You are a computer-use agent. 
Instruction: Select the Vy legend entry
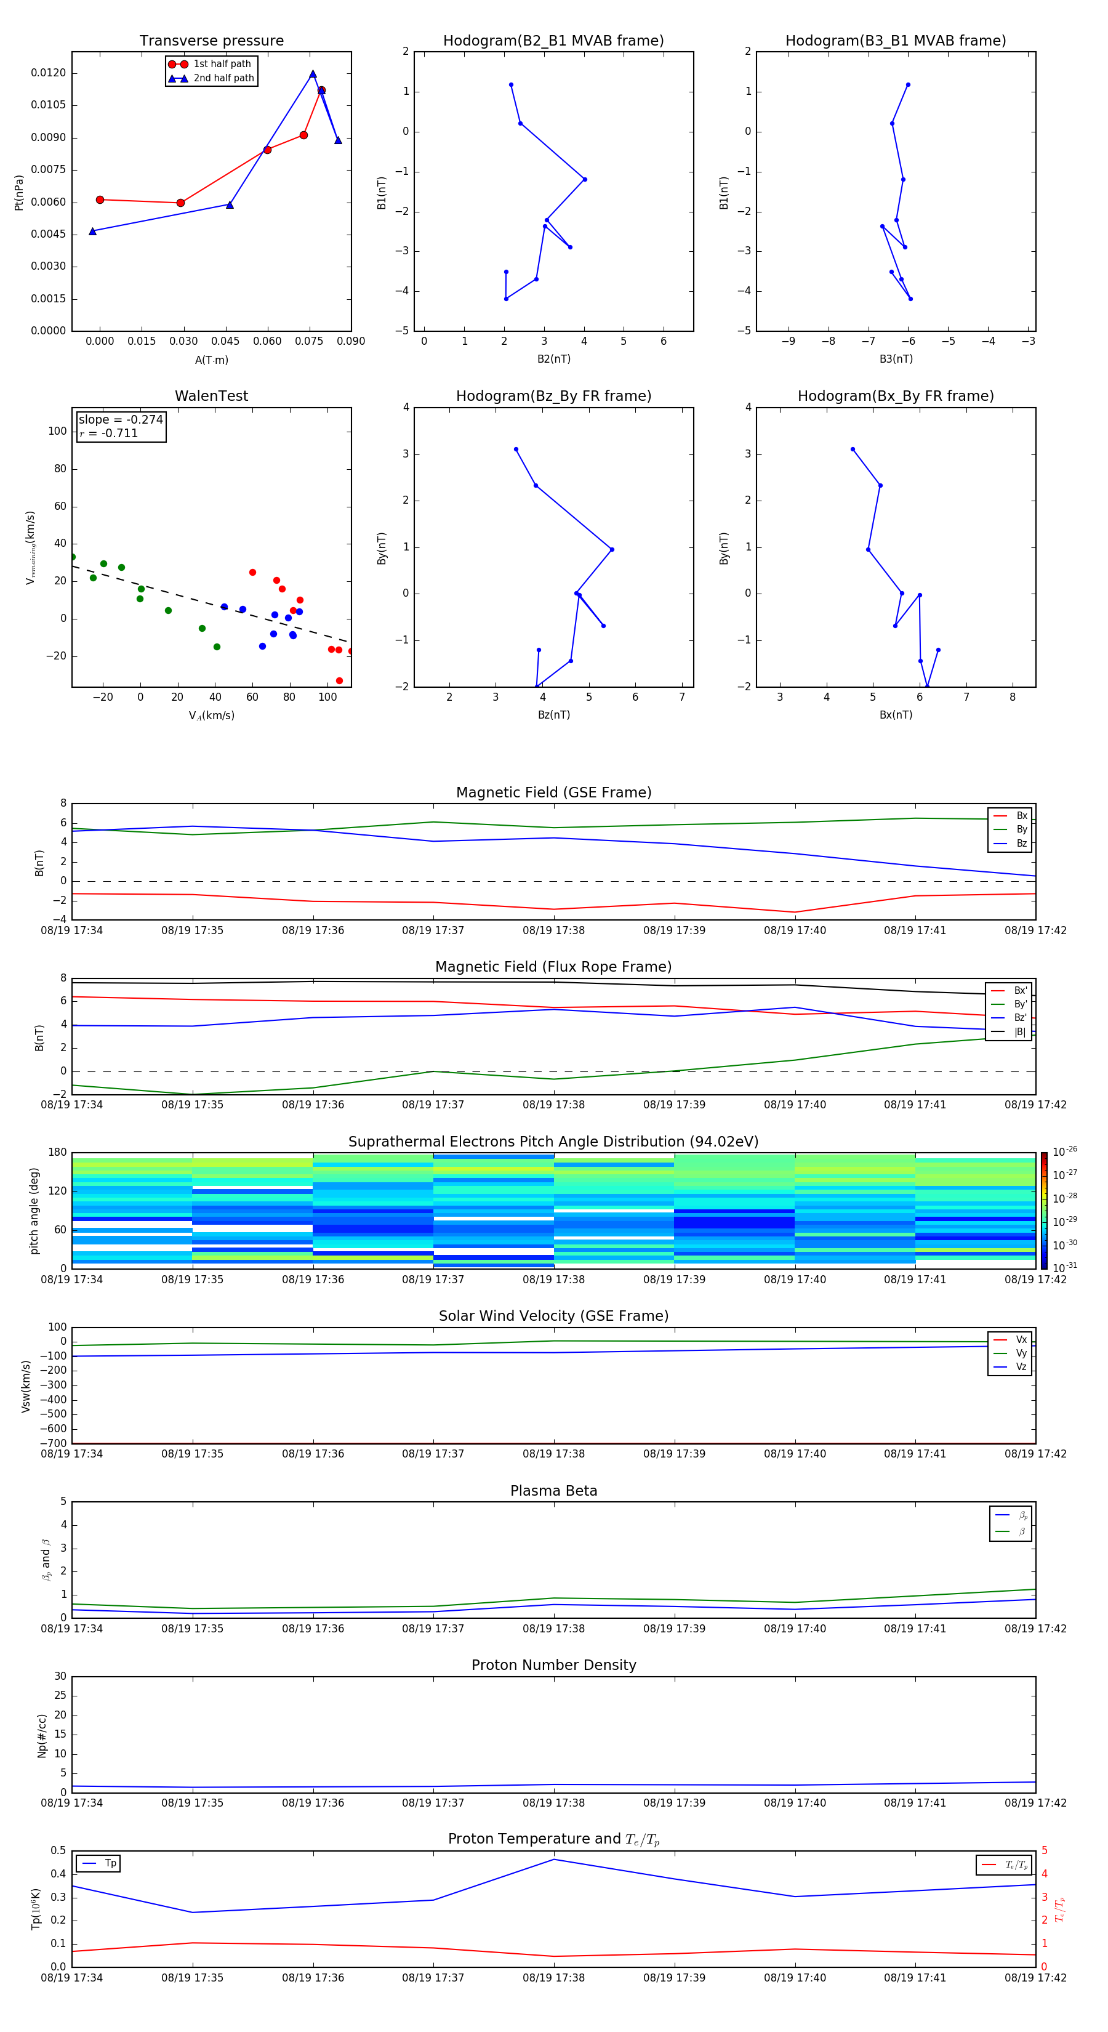1010,1353
